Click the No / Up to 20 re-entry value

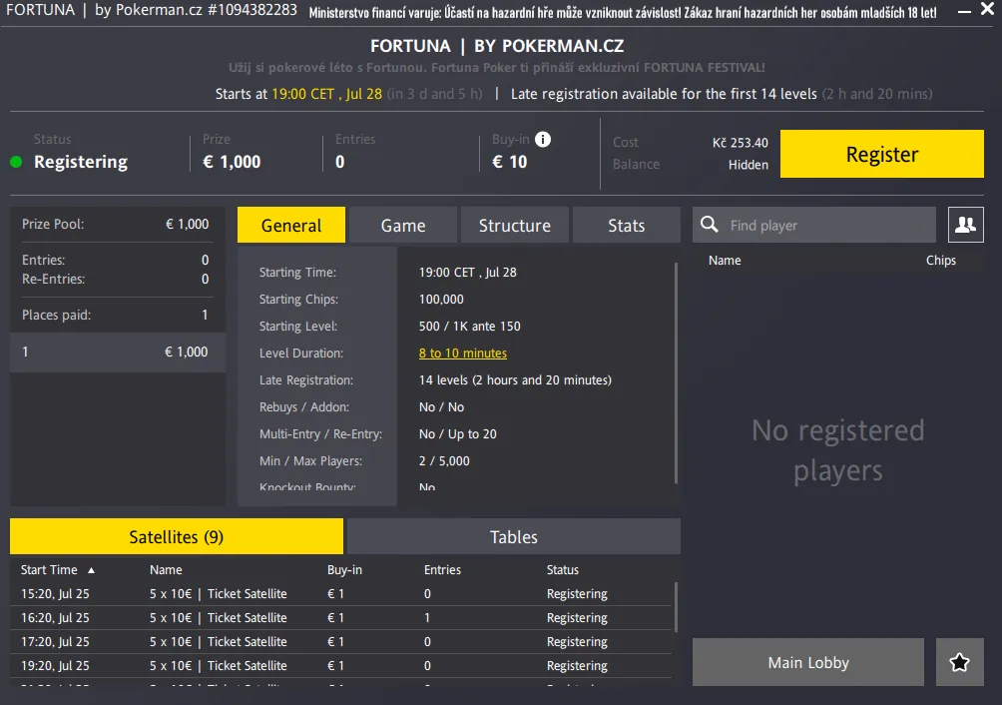click(457, 434)
